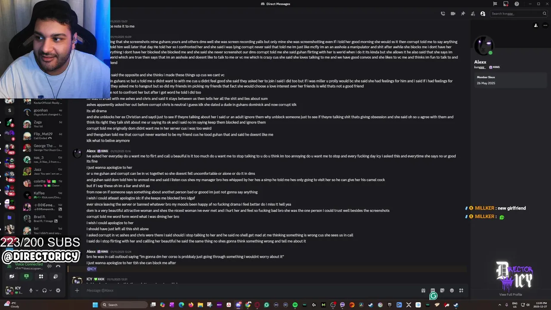Screen dimensions: 551x310
Task: Toggle camera in voice controls
Action: coord(12,276)
